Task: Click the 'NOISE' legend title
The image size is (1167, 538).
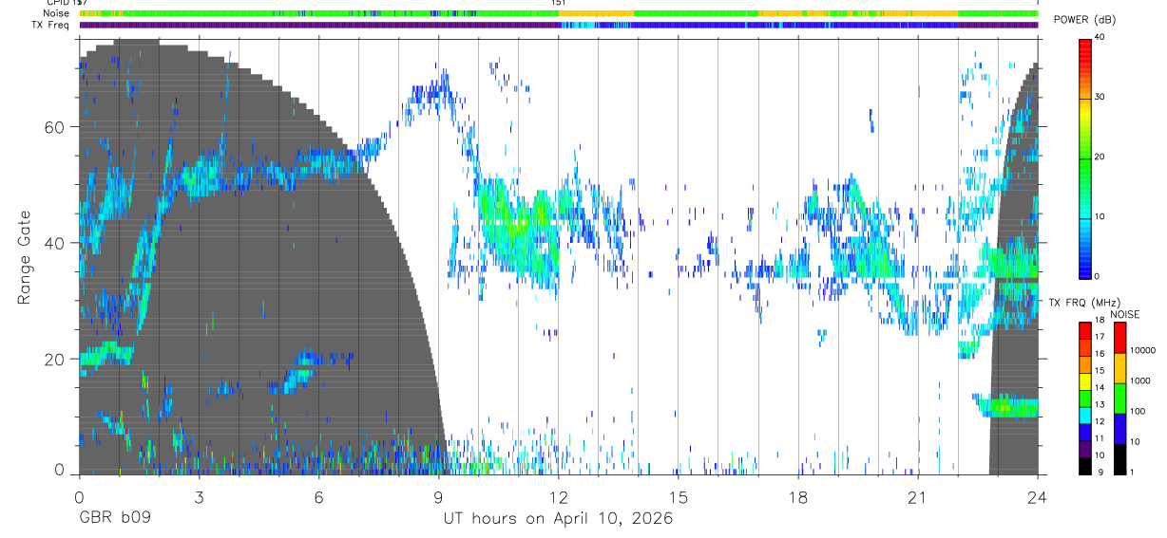Action: click(x=1124, y=314)
